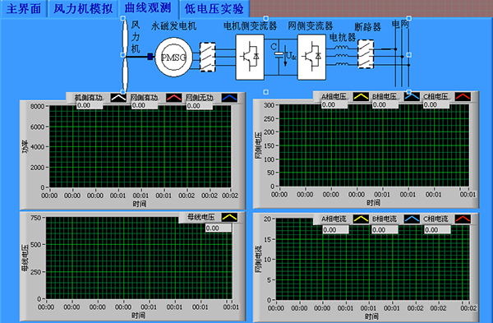This screenshot has width=493, height=323.
Task: Click the 电抗器 inductor coils
Action: (x=342, y=56)
